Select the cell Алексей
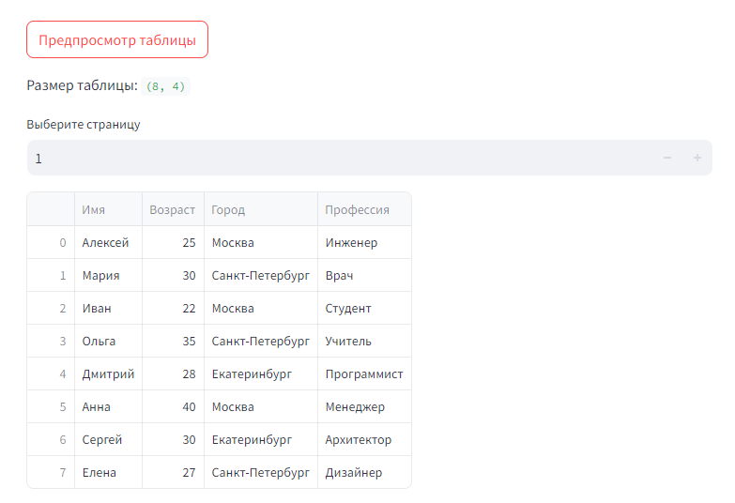Viewport: 735px width, 503px height. point(108,242)
